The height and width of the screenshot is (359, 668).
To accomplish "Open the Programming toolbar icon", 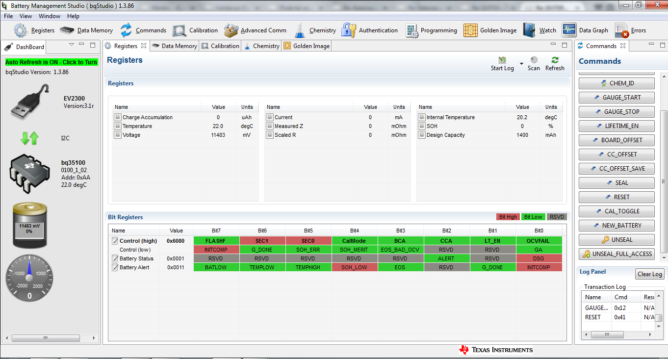I will tap(412, 30).
